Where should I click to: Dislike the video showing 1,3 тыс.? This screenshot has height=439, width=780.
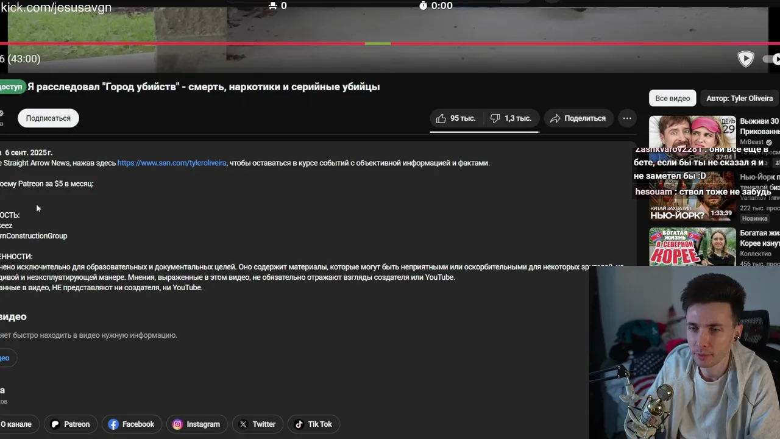tap(511, 118)
